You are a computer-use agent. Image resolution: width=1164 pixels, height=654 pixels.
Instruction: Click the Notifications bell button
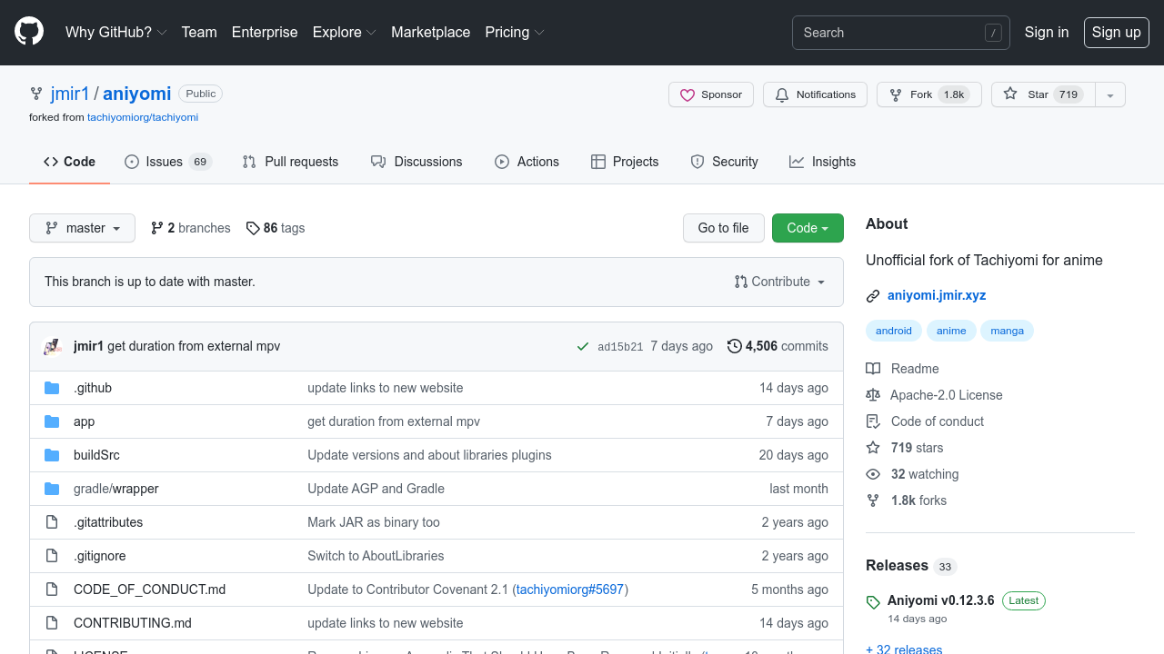[816, 94]
